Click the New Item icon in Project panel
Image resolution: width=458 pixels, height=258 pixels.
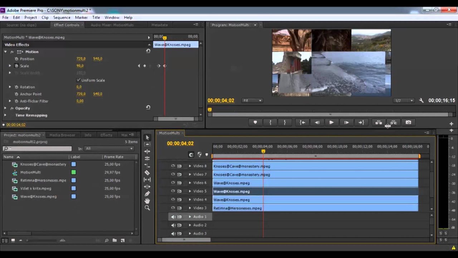coord(122,240)
